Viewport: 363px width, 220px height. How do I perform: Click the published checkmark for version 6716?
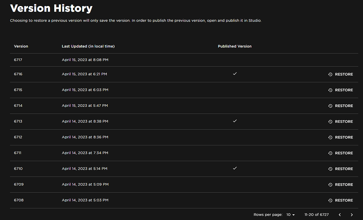235,74
